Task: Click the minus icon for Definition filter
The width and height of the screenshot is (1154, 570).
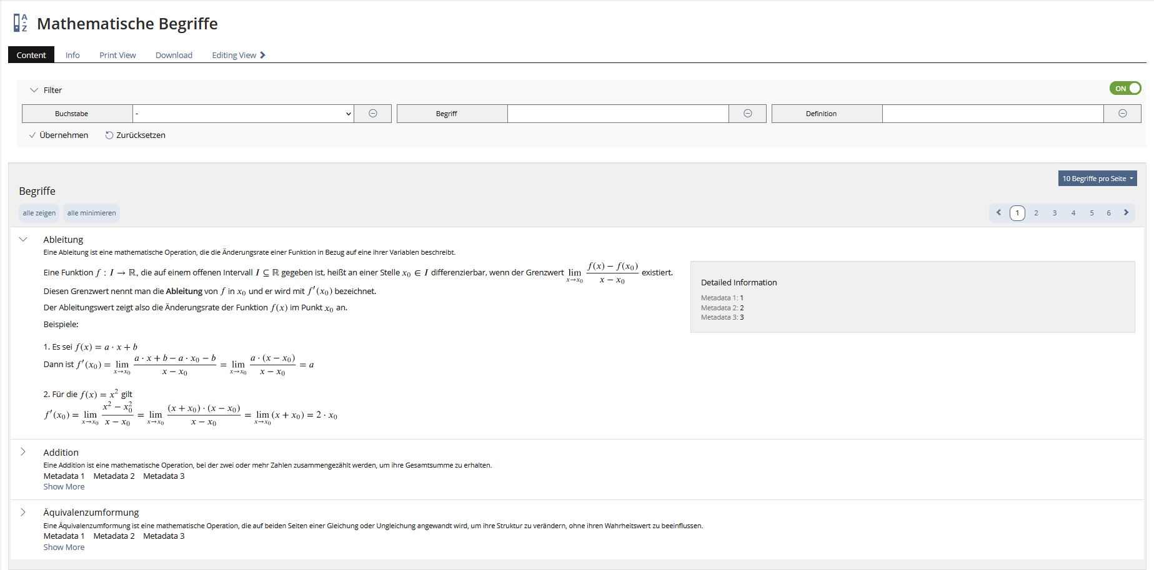Action: [x=1122, y=114]
